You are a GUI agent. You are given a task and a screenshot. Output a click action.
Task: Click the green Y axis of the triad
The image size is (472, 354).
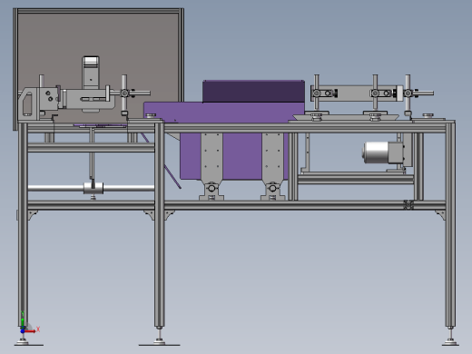pos(23,321)
